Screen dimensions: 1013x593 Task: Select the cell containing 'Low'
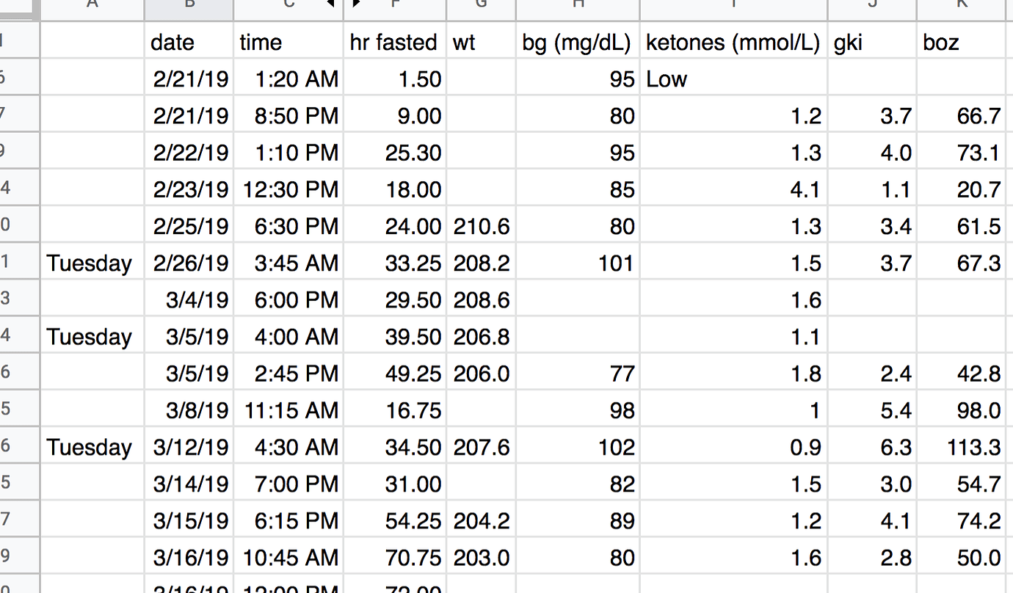pos(733,79)
